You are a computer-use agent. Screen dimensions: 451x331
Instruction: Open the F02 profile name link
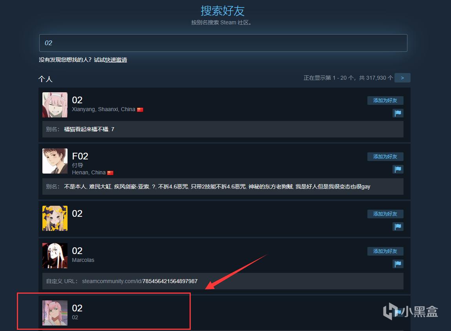[x=80, y=156]
